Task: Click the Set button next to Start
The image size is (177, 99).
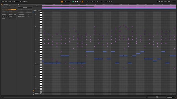Action: [8, 6]
